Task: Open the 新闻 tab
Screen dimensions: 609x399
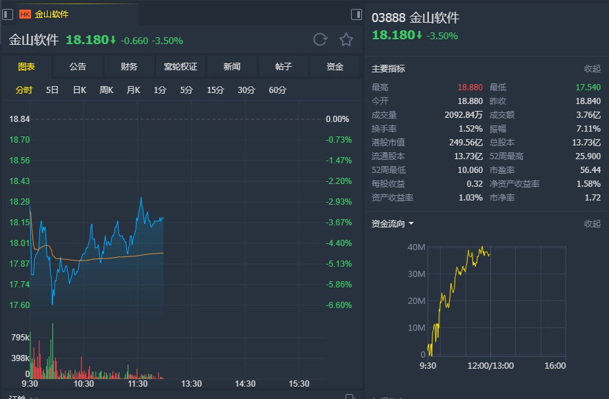Action: [232, 67]
